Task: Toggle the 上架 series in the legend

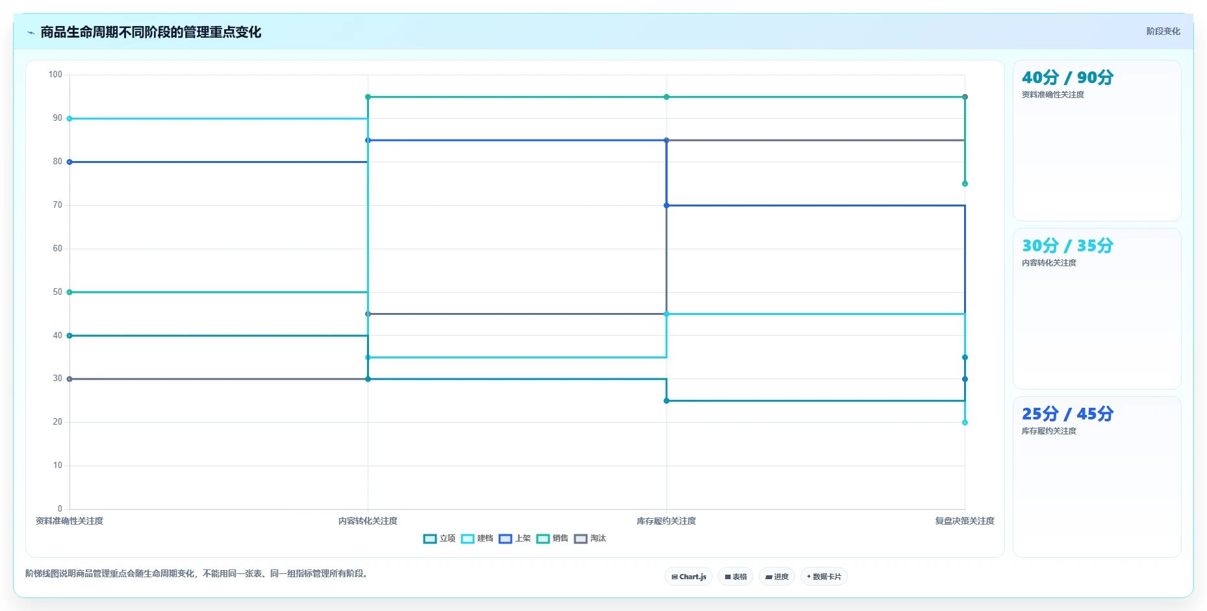Action: (x=515, y=538)
